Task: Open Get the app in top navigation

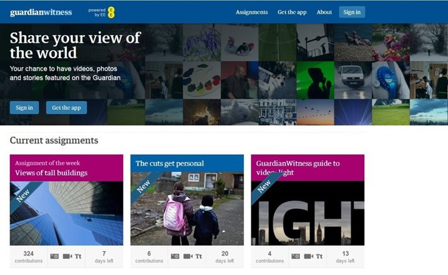Action: 292,12
